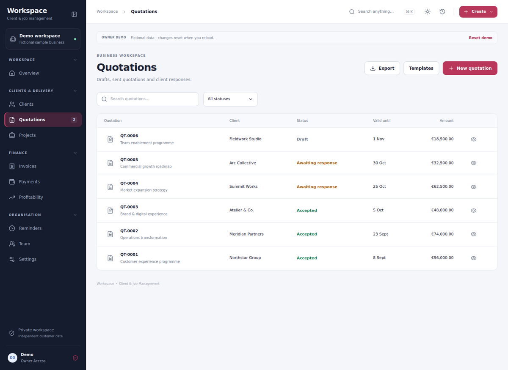Click the DO user avatar
508x370 pixels.
click(13, 358)
